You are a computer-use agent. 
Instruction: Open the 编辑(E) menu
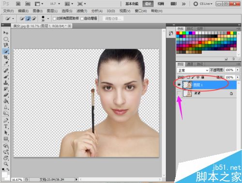23,11
